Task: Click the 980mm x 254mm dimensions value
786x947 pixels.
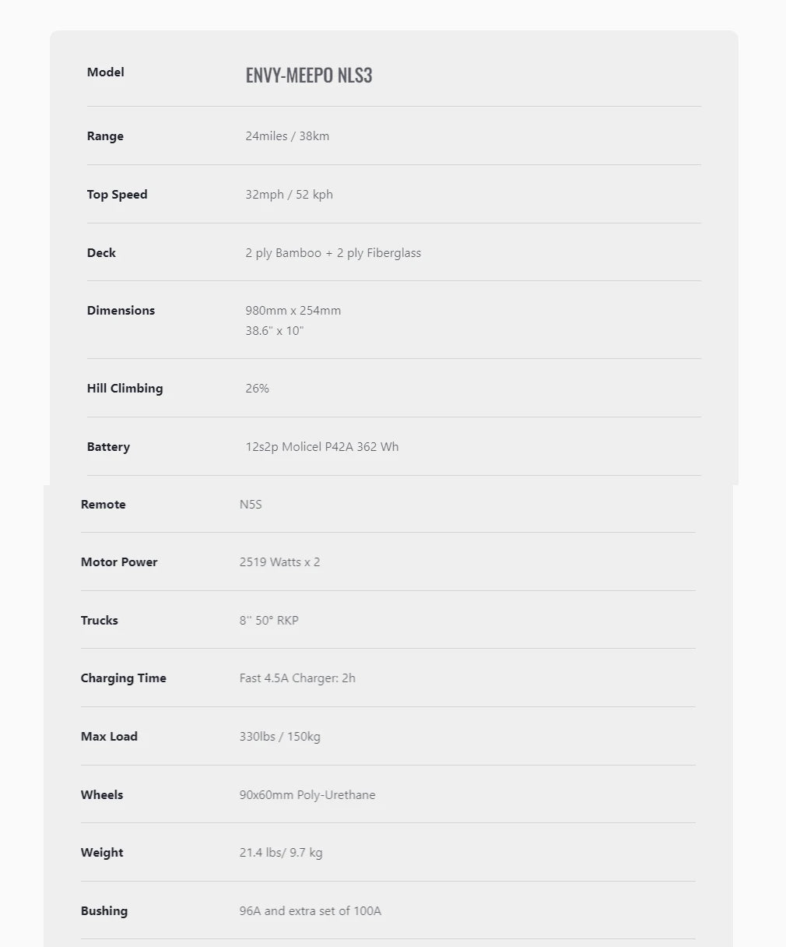Action: tap(293, 310)
